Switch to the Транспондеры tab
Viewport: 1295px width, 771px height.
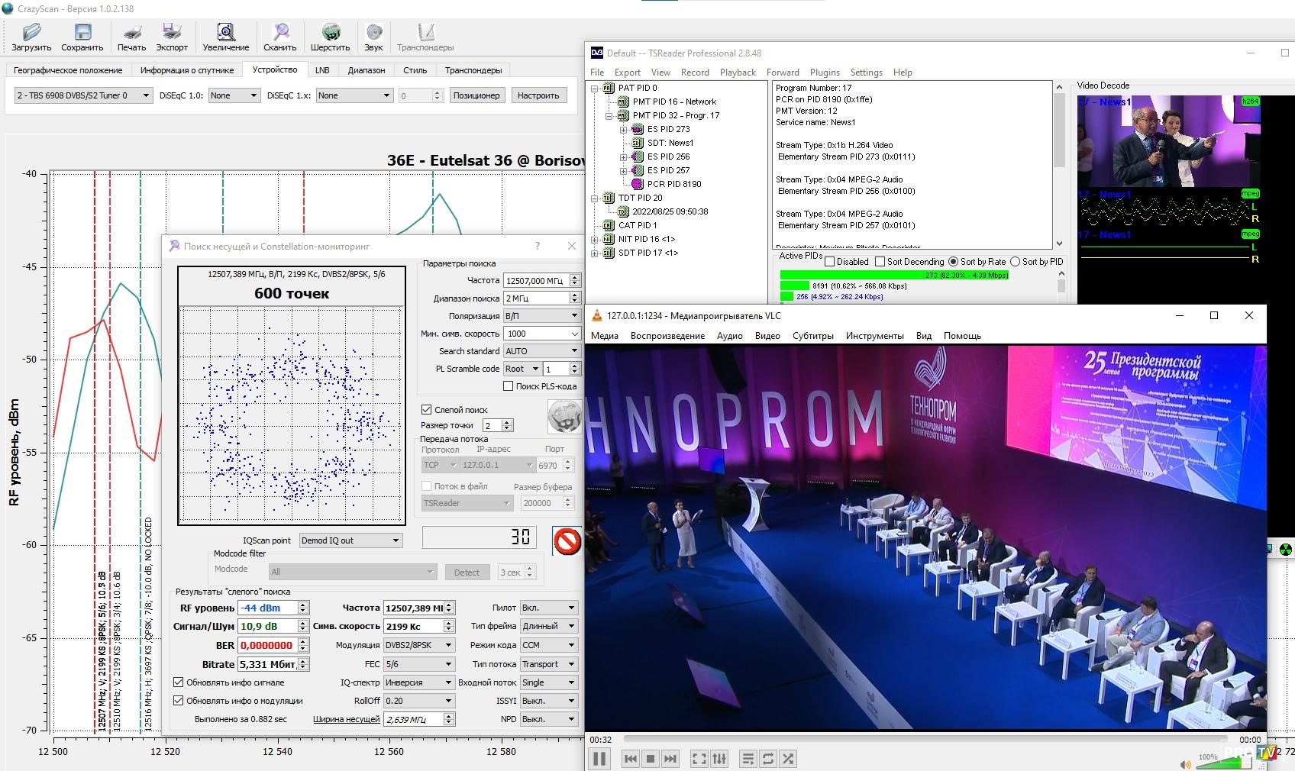[473, 70]
